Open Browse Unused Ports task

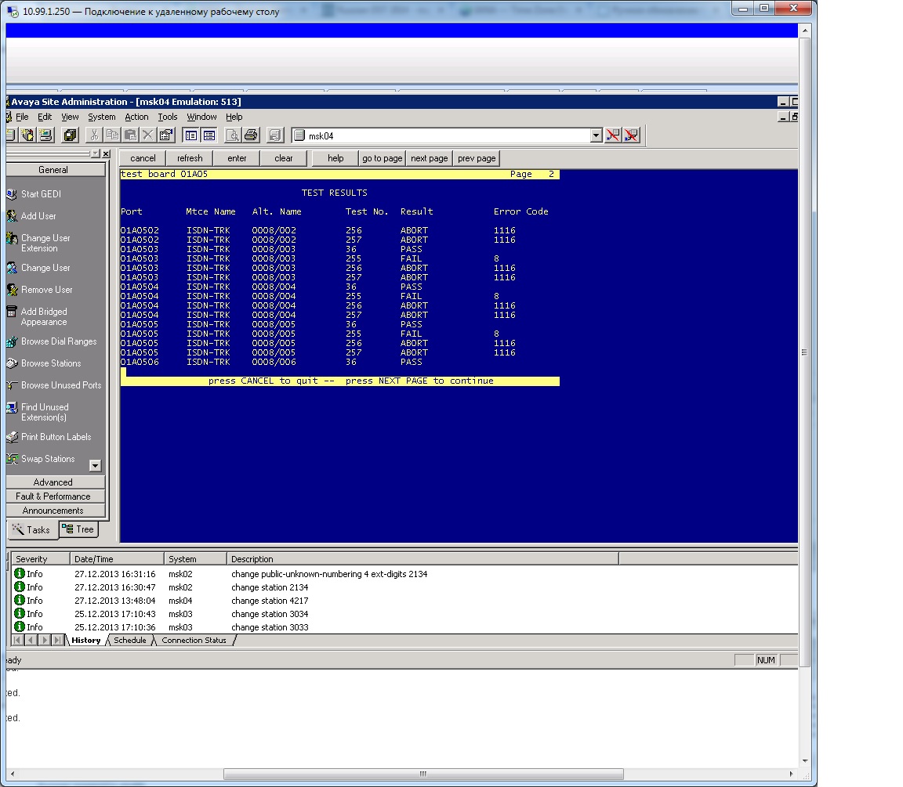61,385
